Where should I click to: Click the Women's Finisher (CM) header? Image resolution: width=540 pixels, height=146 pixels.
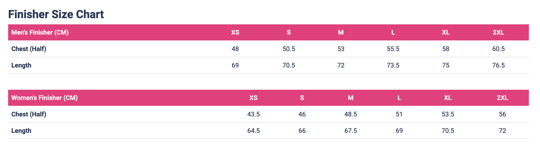point(44,98)
